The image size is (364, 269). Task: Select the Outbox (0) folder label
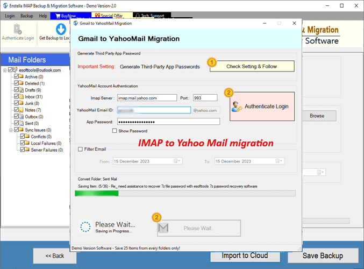coord(34,117)
